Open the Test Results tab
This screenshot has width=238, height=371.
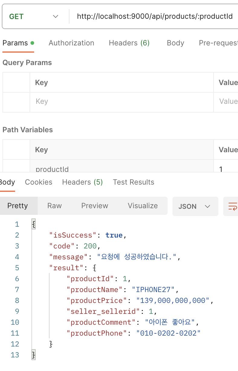point(133,182)
